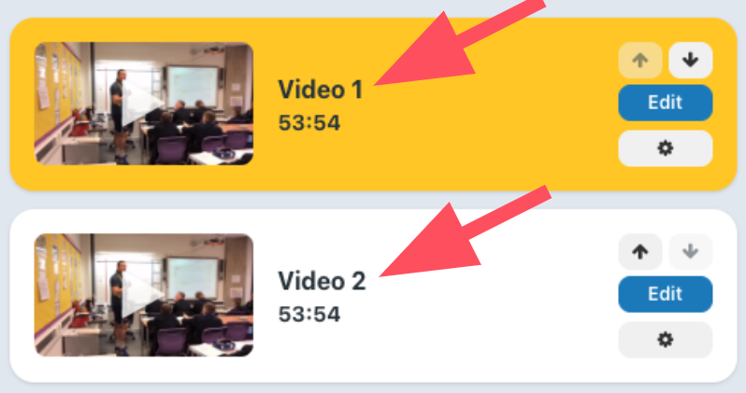
Task: Click the 53:54 duration under Video 1
Action: pyautogui.click(x=309, y=122)
